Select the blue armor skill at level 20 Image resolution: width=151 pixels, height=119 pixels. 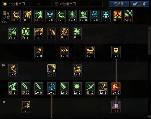tap(116, 105)
